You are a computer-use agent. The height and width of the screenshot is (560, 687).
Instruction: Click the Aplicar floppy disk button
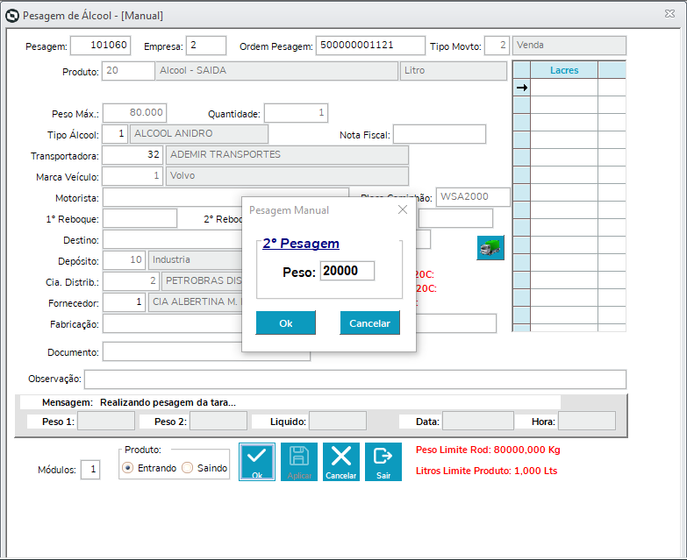(x=299, y=462)
